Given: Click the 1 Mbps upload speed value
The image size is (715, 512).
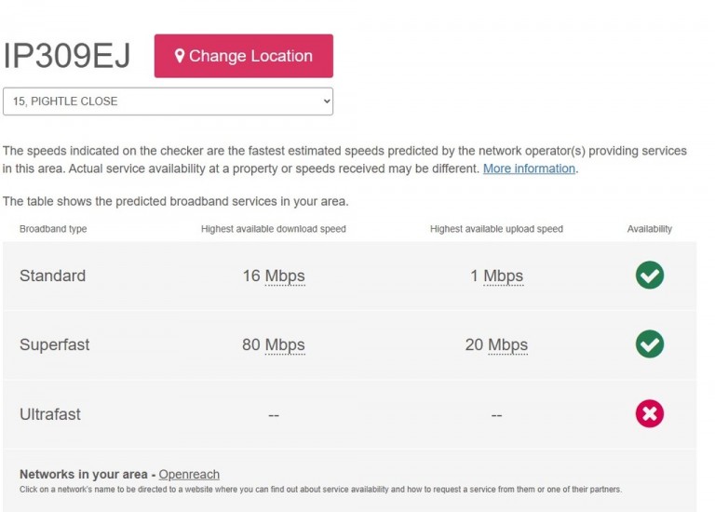Looking at the screenshot, I should pos(496,276).
